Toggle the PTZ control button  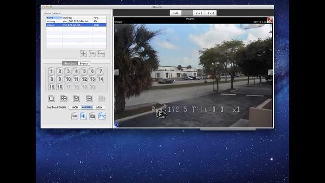point(102,116)
